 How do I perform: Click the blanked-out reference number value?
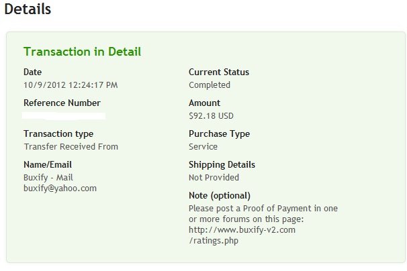click(x=64, y=116)
